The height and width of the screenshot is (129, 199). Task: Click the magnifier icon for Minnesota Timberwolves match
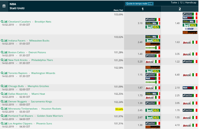(x=2, y=109)
